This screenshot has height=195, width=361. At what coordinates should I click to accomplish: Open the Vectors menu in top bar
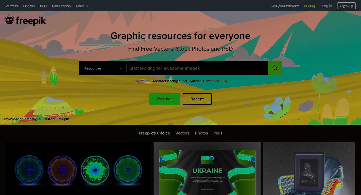point(11,6)
